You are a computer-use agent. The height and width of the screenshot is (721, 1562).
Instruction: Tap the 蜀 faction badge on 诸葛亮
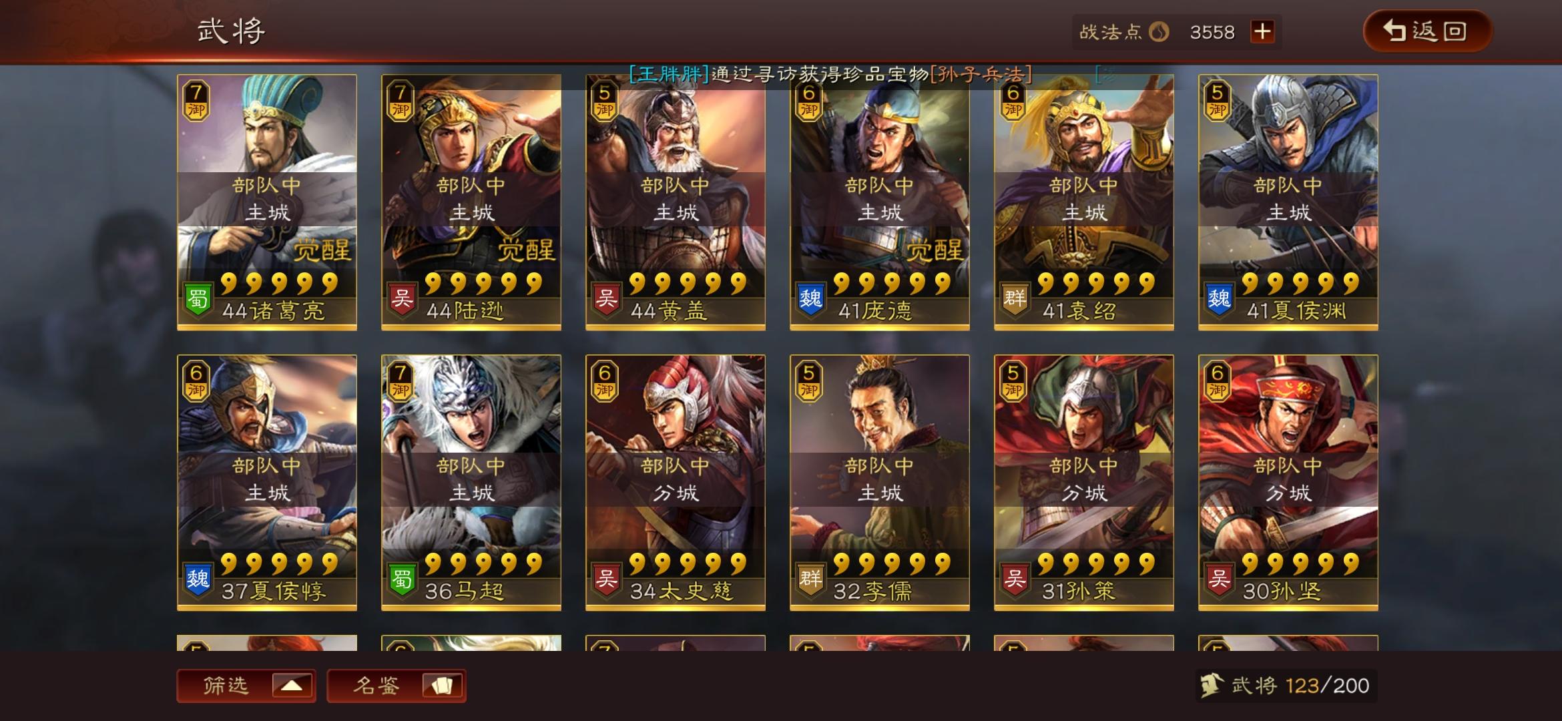(x=198, y=299)
